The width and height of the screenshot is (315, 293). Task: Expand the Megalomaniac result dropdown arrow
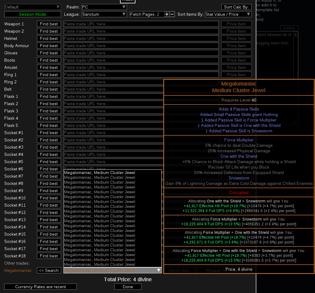[159, 270]
